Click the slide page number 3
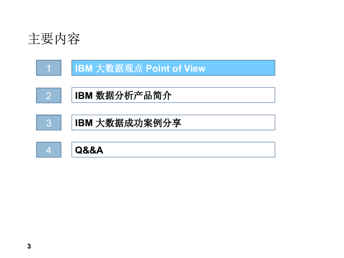344x258 pixels. click(29, 246)
